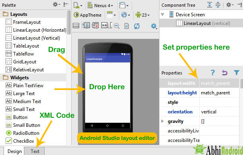The image size is (243, 155).
Task: Open the API level 23 dropdown
Action: [x=142, y=15]
